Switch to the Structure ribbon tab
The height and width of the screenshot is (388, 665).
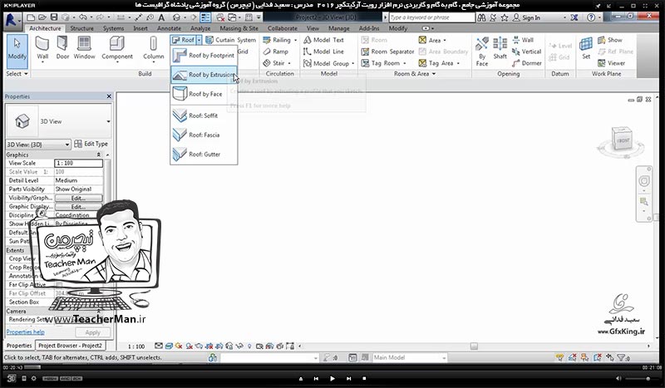[x=81, y=28]
